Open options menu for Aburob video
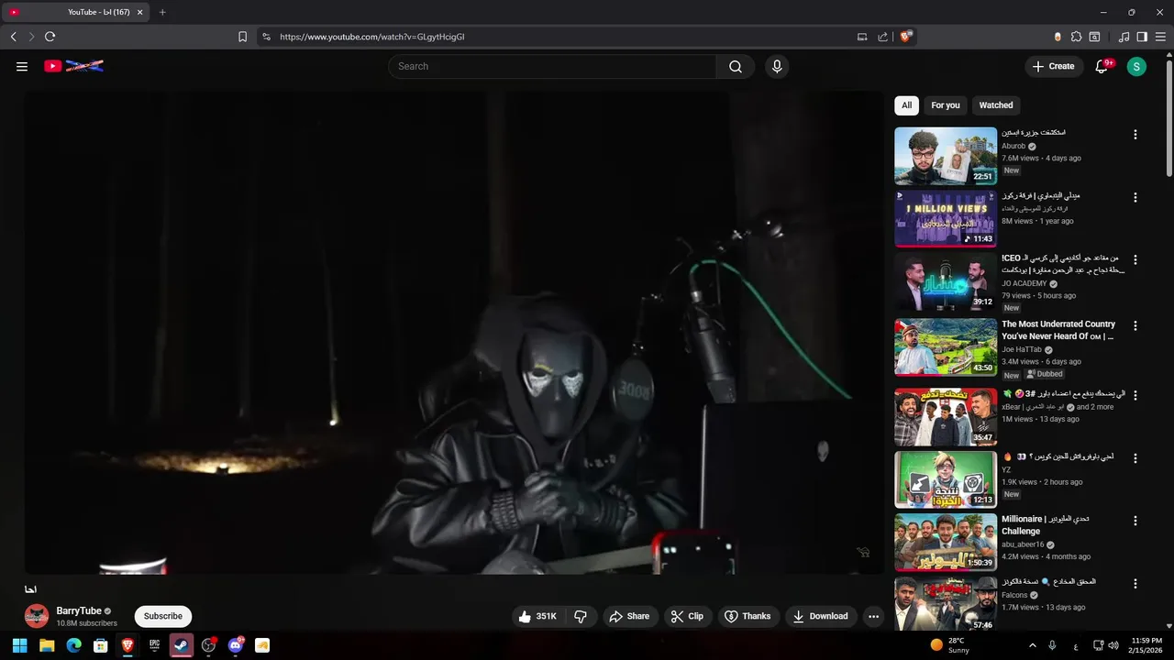This screenshot has height=660, width=1174. 1135,135
